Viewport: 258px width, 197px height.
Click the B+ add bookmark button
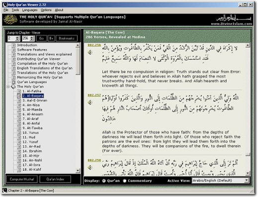tap(51, 38)
